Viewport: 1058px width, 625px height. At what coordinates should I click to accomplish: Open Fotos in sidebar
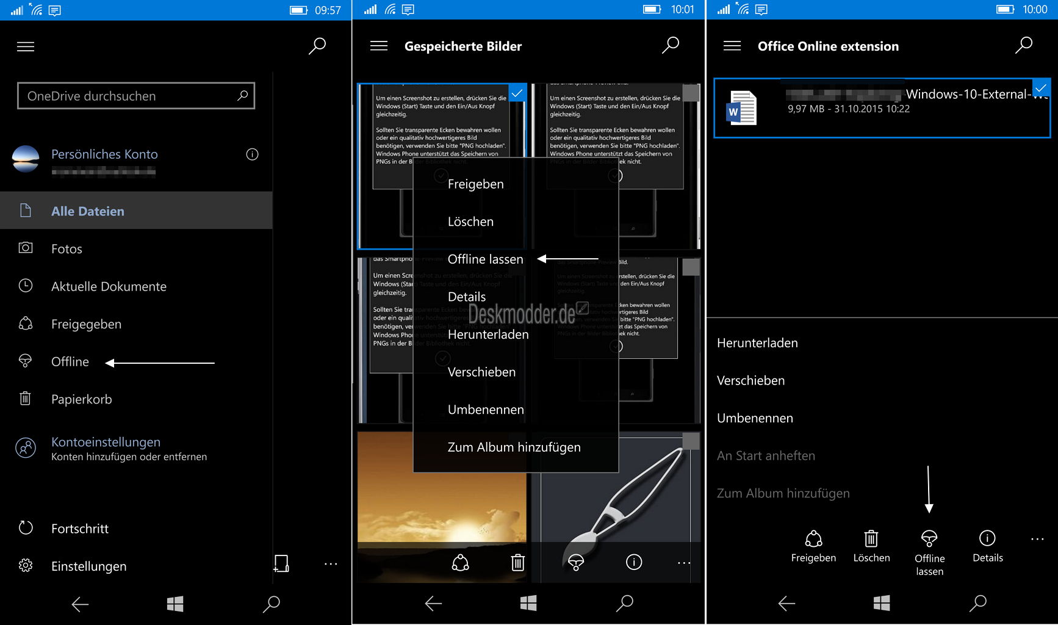(136, 248)
